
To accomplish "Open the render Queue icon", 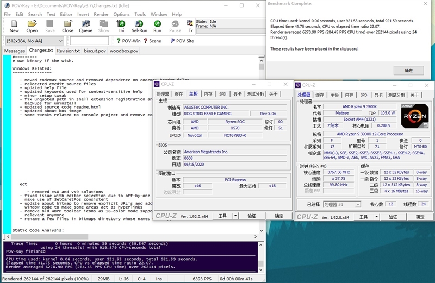I will (x=86, y=26).
